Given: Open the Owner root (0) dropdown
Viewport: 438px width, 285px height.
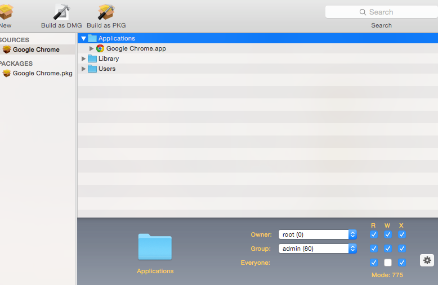Looking at the screenshot, I should 318,234.
